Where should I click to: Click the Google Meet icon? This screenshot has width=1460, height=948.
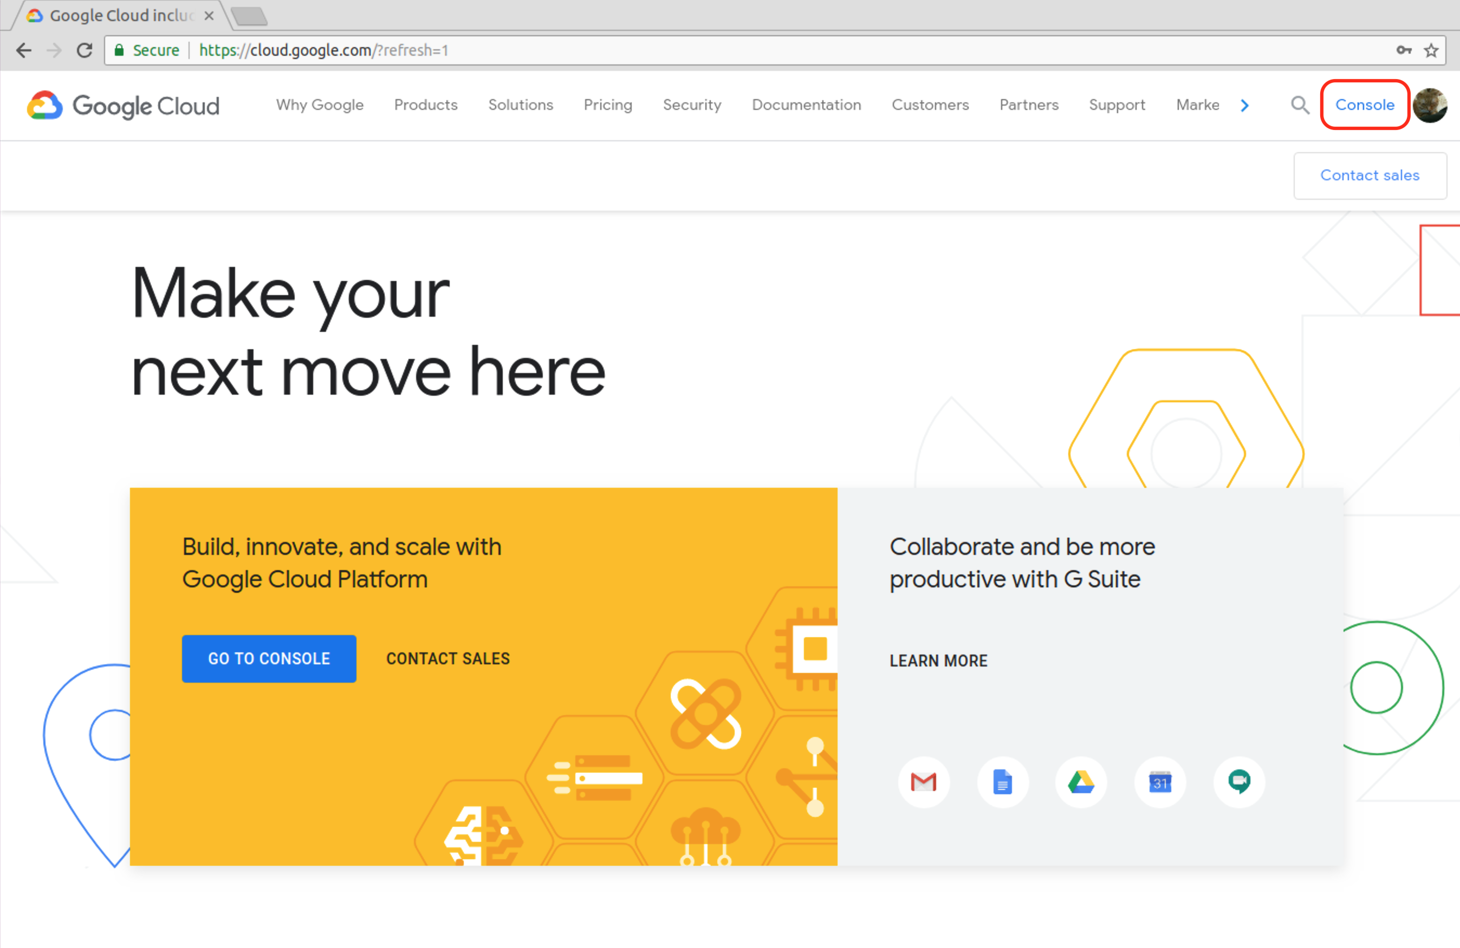coord(1238,782)
